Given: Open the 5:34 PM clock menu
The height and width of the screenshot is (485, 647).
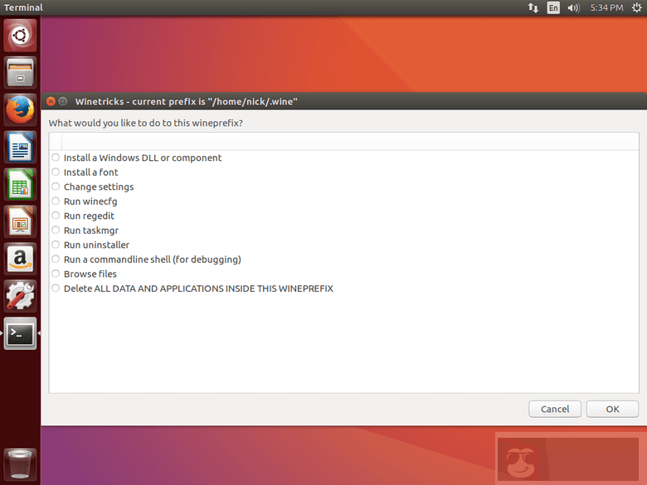Looking at the screenshot, I should pos(606,7).
